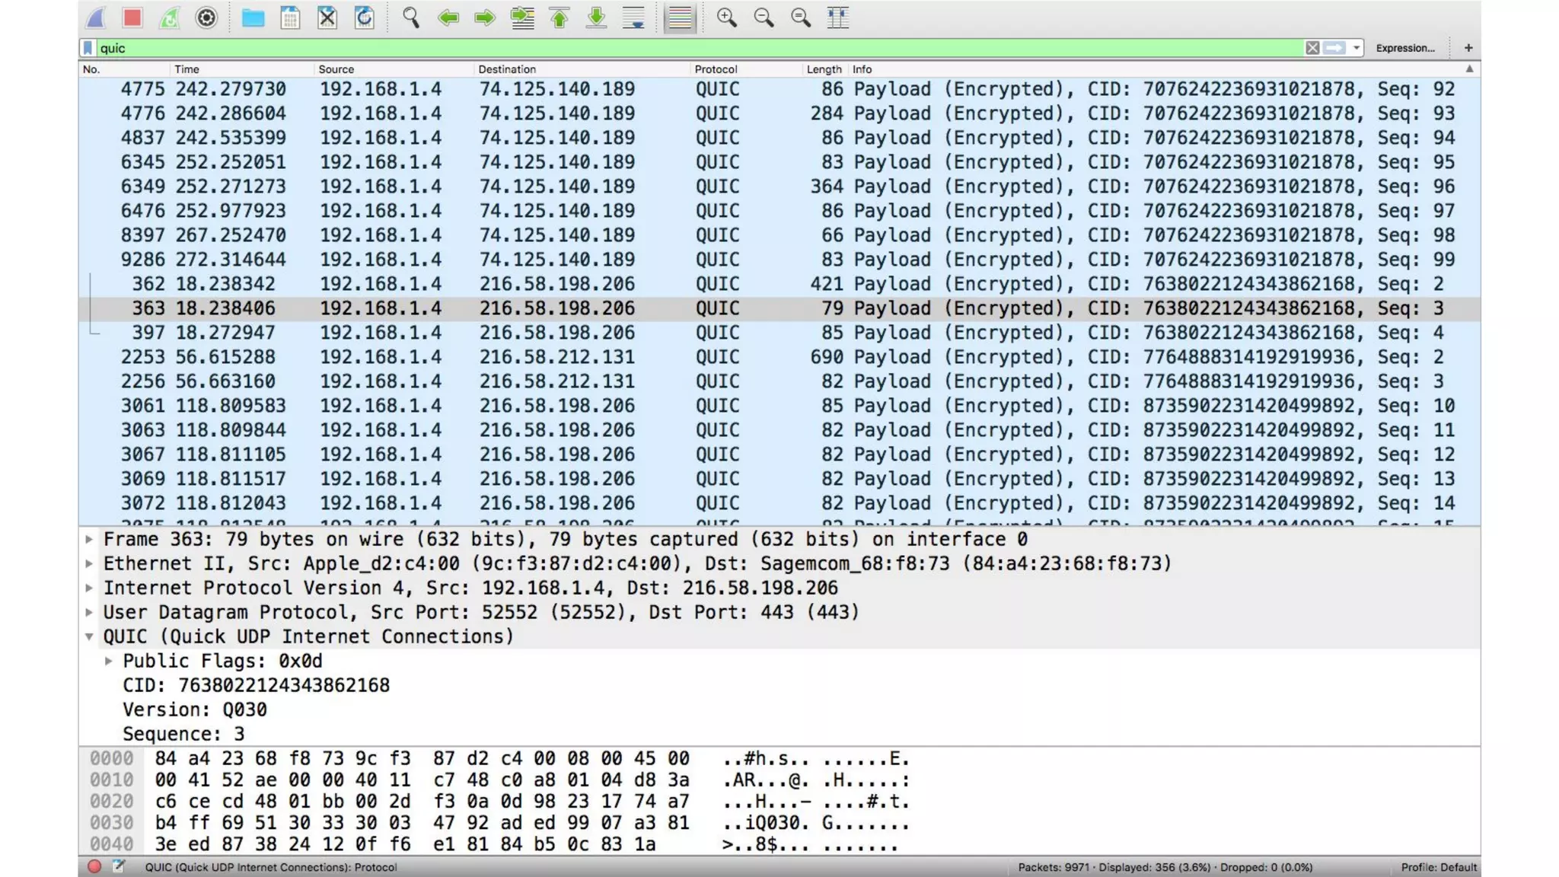Reload the capture file

[x=365, y=18]
